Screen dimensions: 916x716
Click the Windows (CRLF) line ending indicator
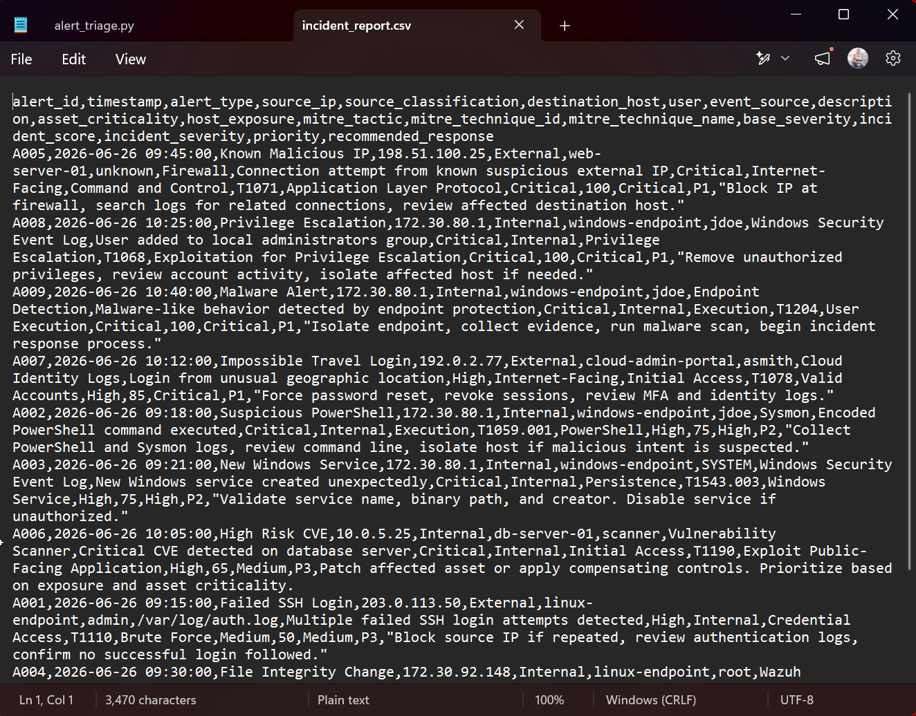(651, 700)
